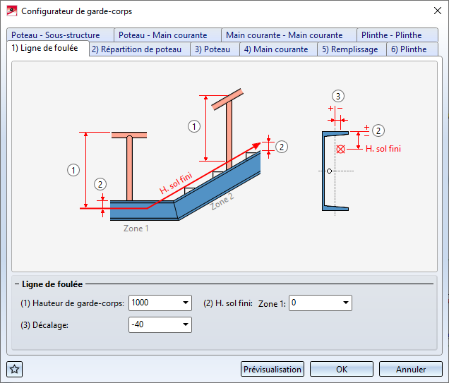Screen dimensions: 449x383
Task: Switch to the 6) Plinthe tab
Action: pos(412,49)
